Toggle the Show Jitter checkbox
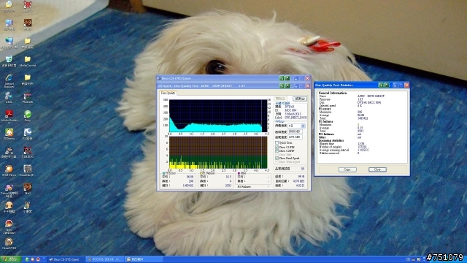Image resolution: width=467 pixels, height=263 pixels. click(277, 154)
